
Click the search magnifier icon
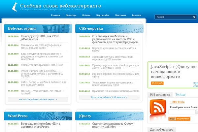[194, 17]
